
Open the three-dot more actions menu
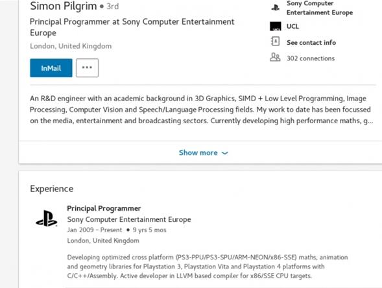[87, 67]
